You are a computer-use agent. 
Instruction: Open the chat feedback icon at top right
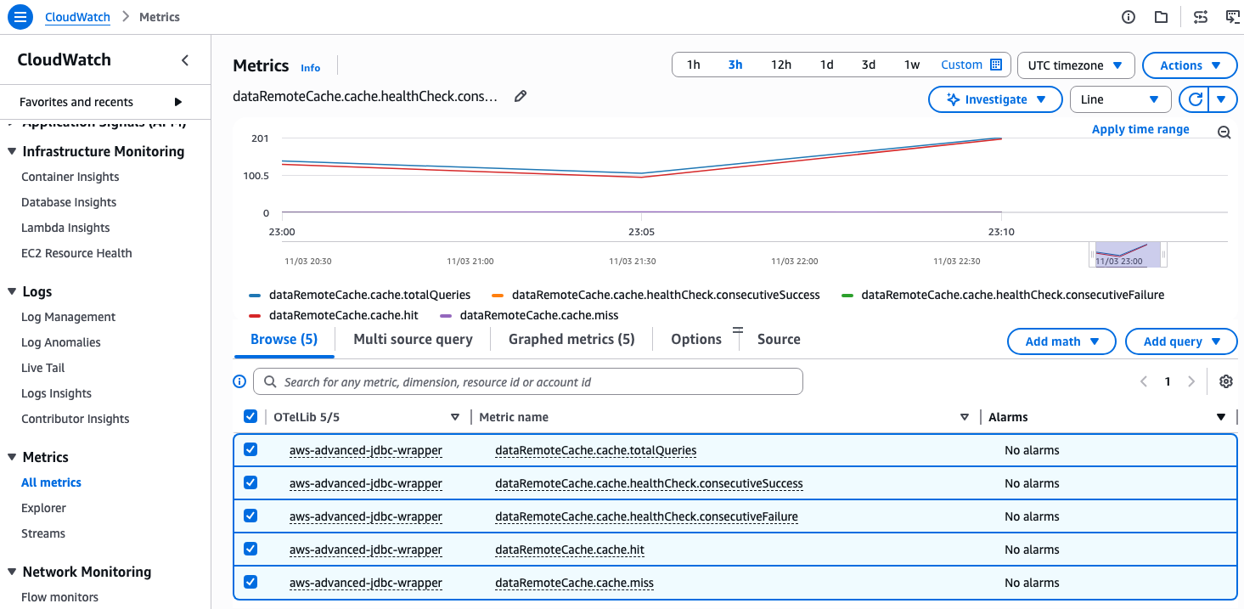(1233, 17)
